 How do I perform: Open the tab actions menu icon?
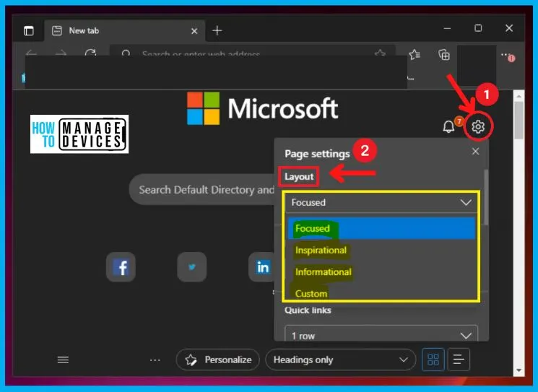click(x=29, y=31)
